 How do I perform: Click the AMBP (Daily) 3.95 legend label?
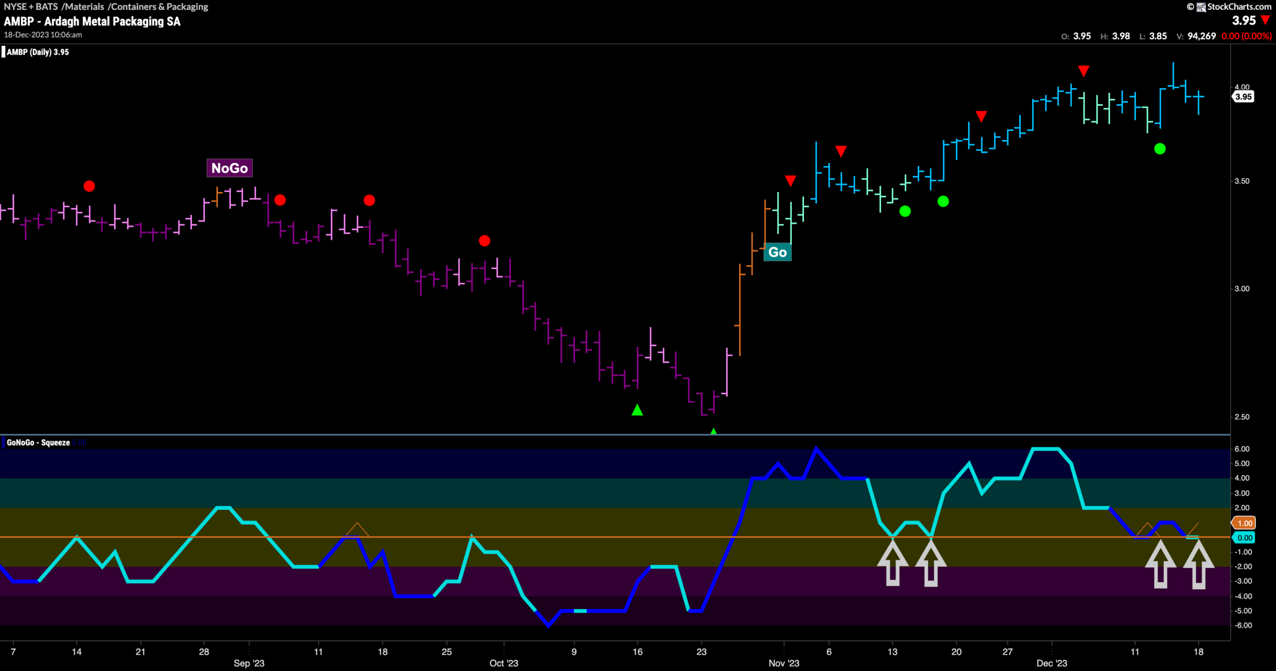(x=38, y=52)
